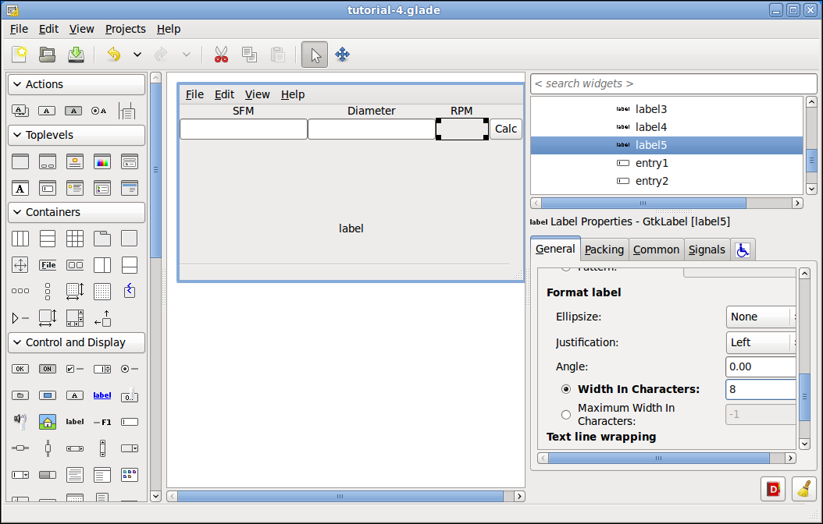Select the Radio Action icon in Actions palette
Viewport: 823px width, 524px height.
pyautogui.click(x=98, y=111)
